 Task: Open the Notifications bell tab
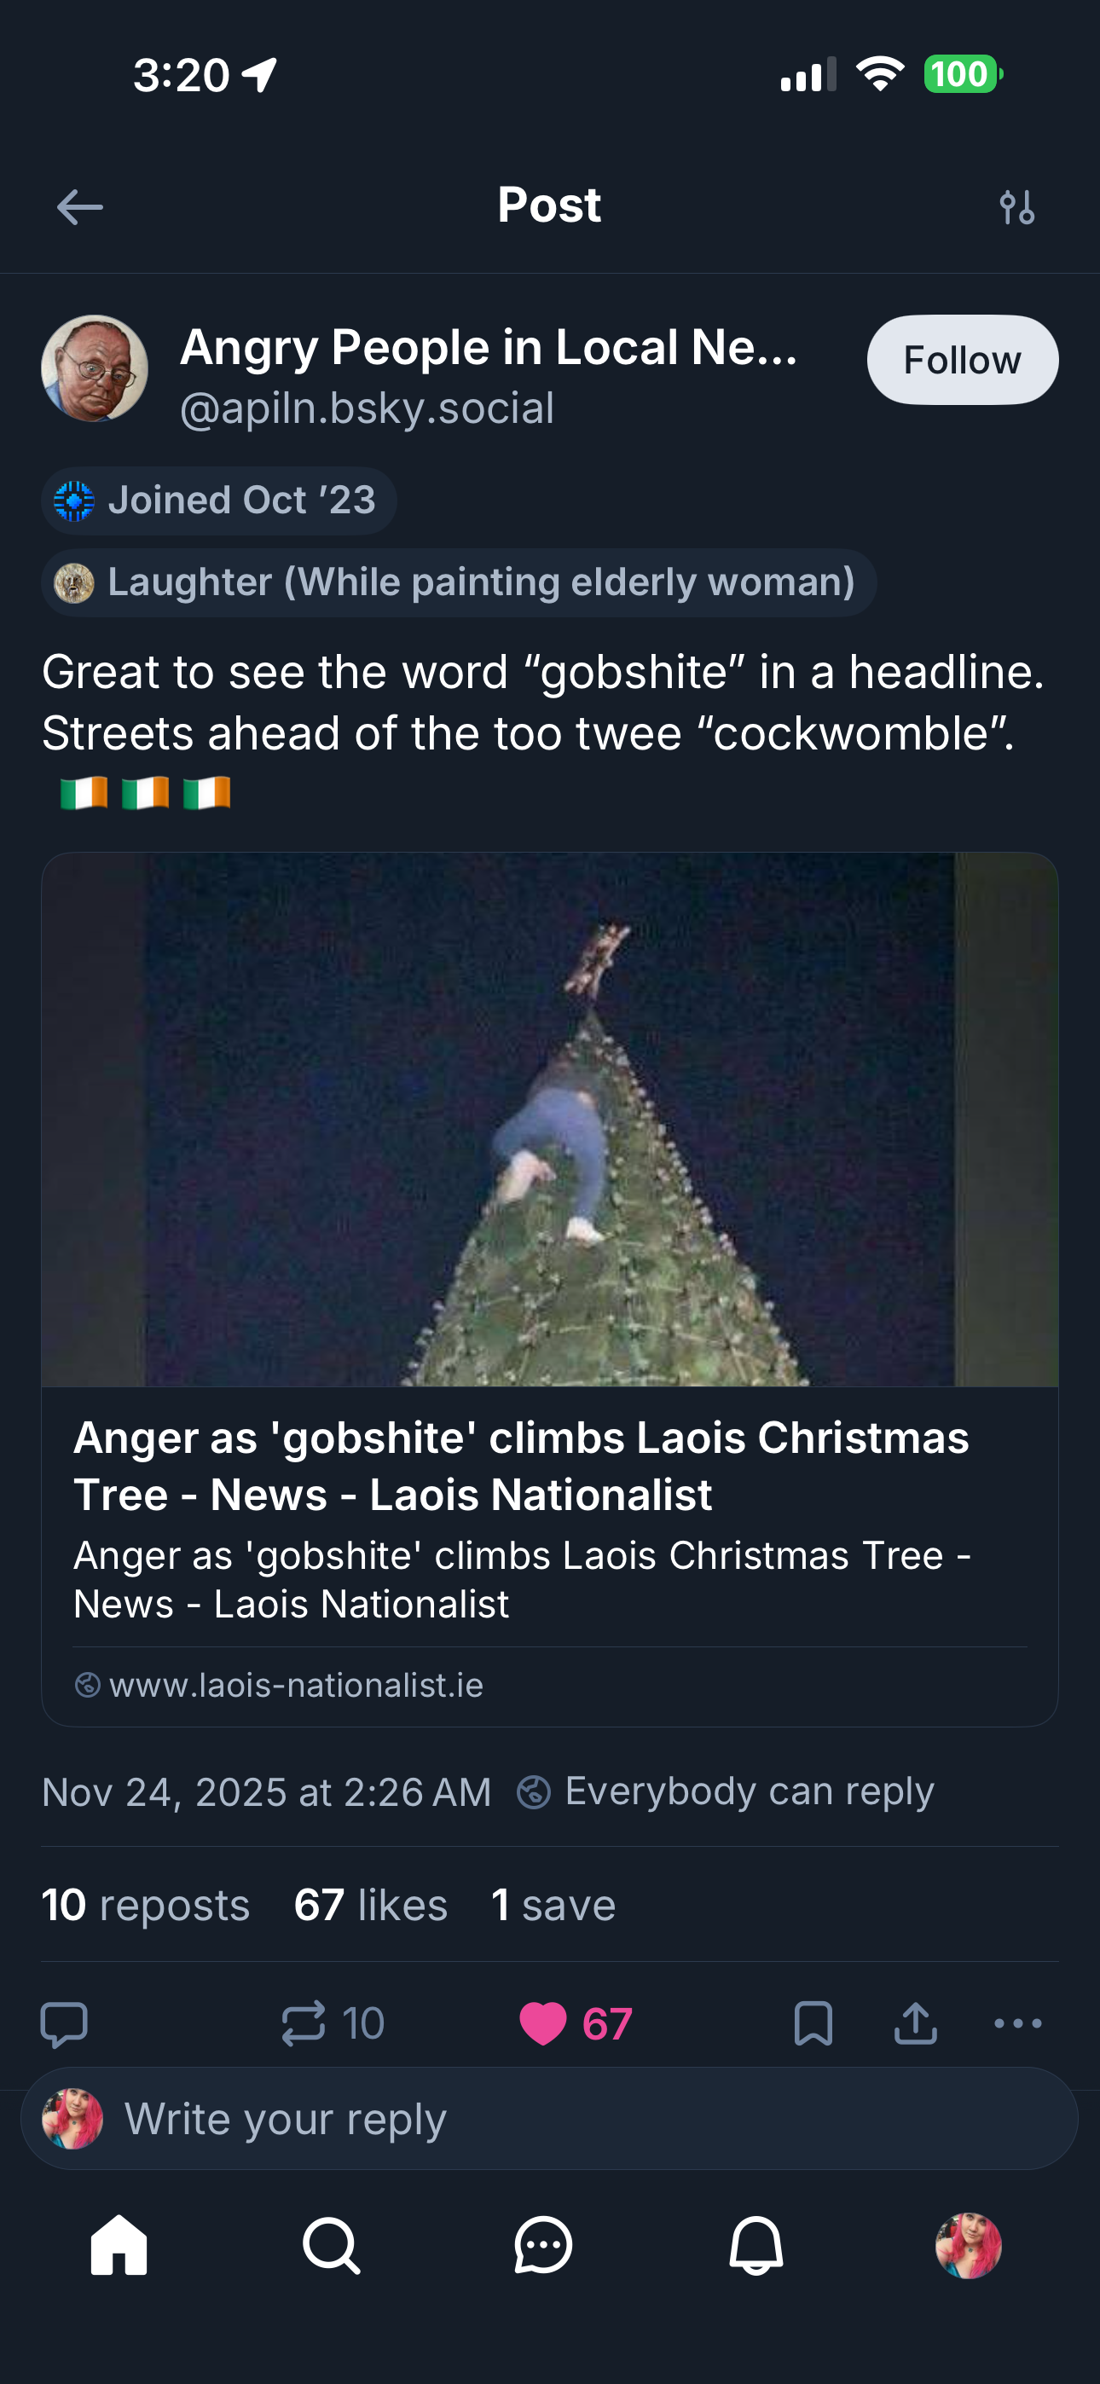tap(756, 2245)
